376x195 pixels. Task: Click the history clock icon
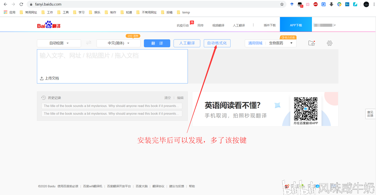click(x=44, y=98)
